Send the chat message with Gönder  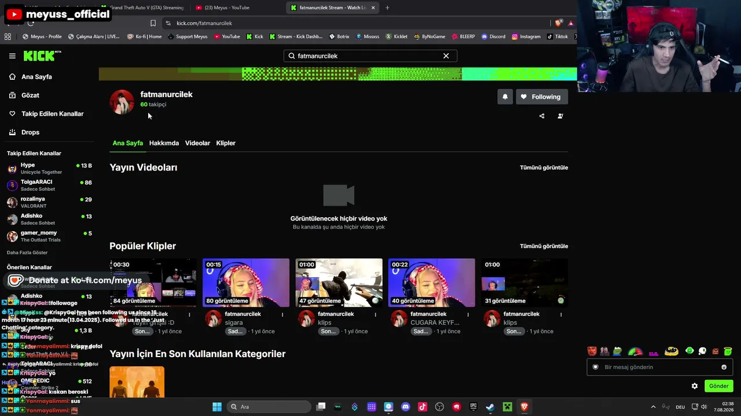(718, 386)
